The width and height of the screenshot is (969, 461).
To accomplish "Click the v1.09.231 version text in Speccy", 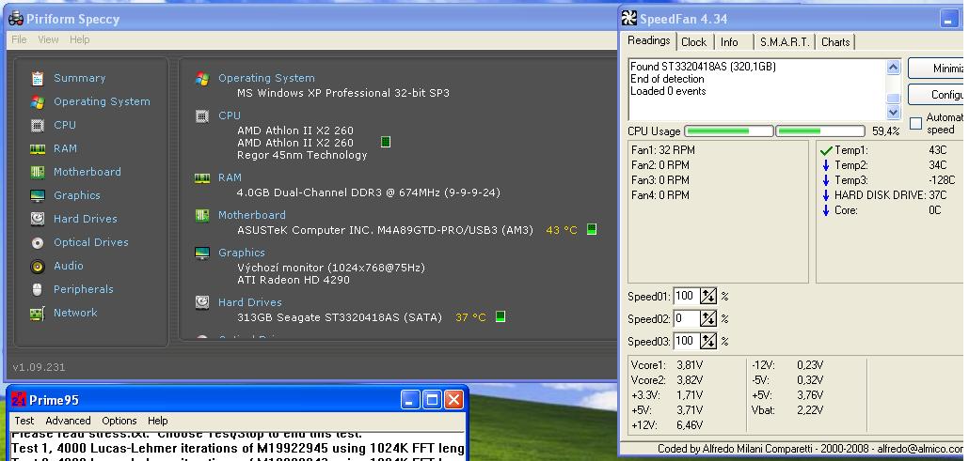I will click(39, 367).
